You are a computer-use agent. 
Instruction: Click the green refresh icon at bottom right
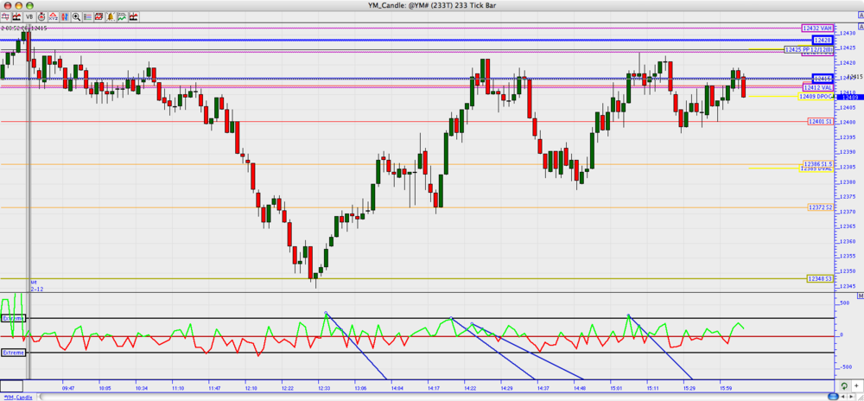843,386
